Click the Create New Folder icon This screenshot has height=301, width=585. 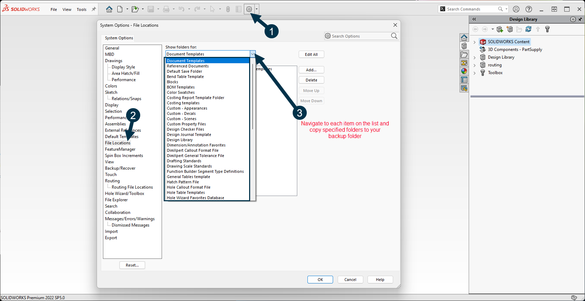click(x=519, y=29)
